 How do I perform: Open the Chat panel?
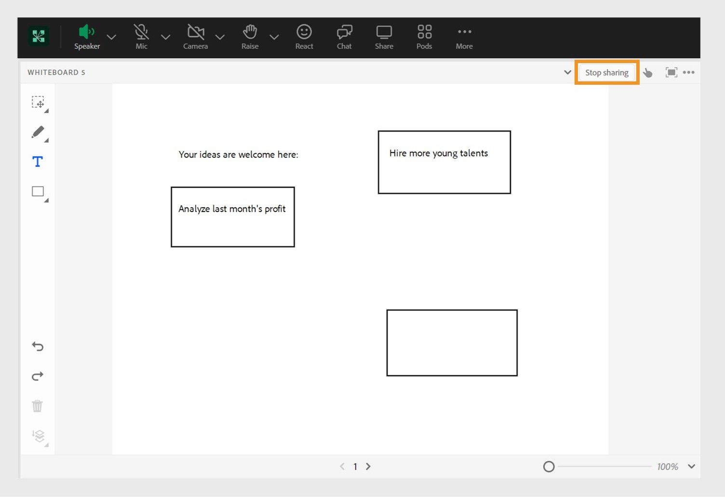tap(344, 37)
